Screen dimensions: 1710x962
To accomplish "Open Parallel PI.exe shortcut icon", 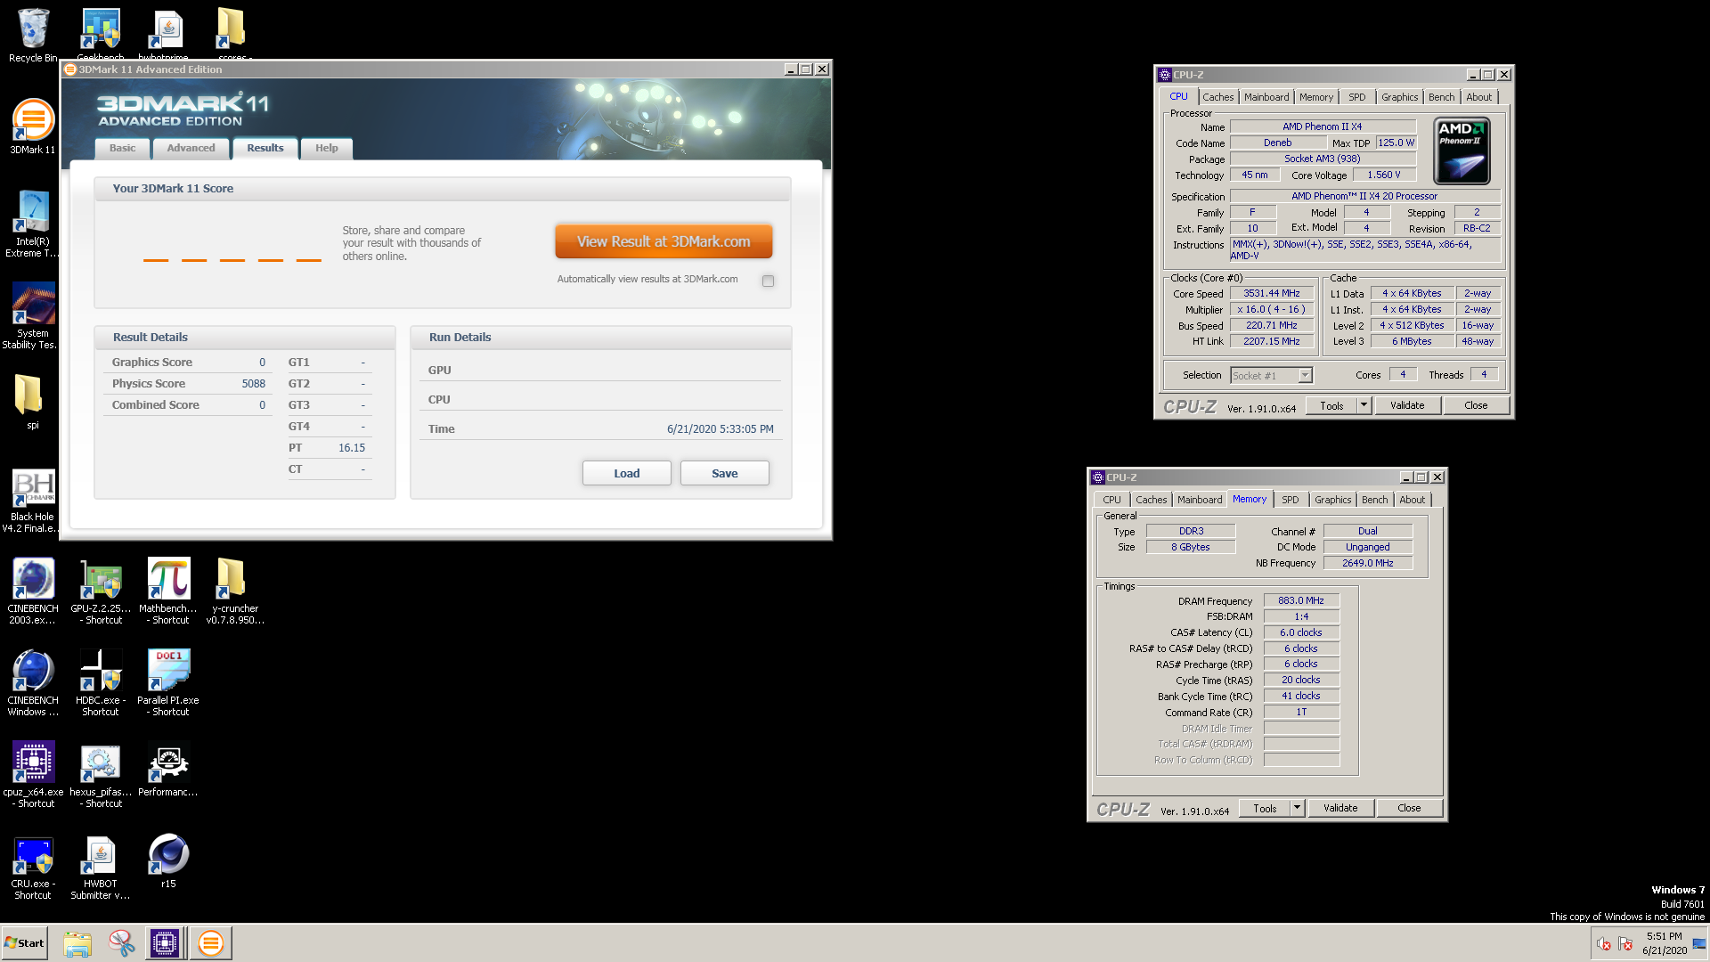I will (168, 683).
